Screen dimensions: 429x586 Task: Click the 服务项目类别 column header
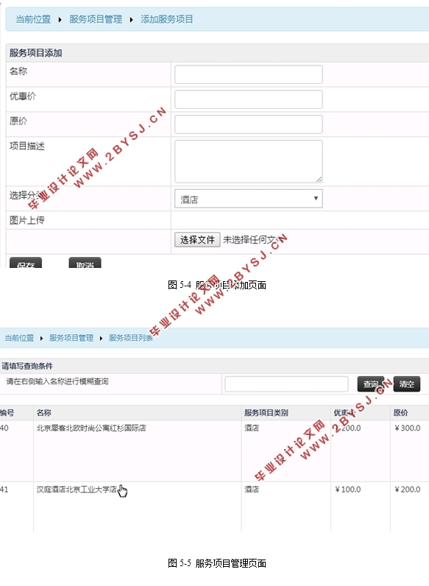click(266, 412)
